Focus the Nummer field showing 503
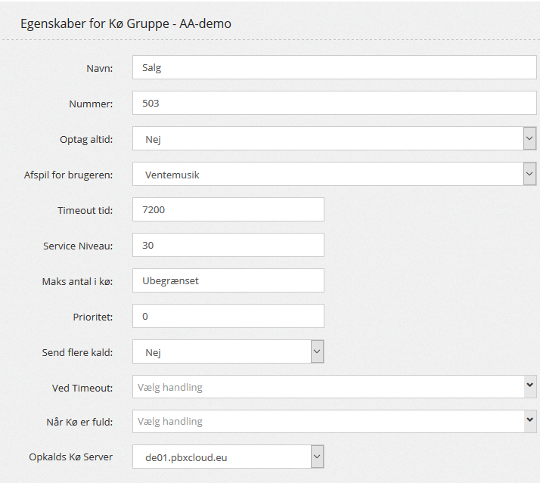 (x=334, y=103)
